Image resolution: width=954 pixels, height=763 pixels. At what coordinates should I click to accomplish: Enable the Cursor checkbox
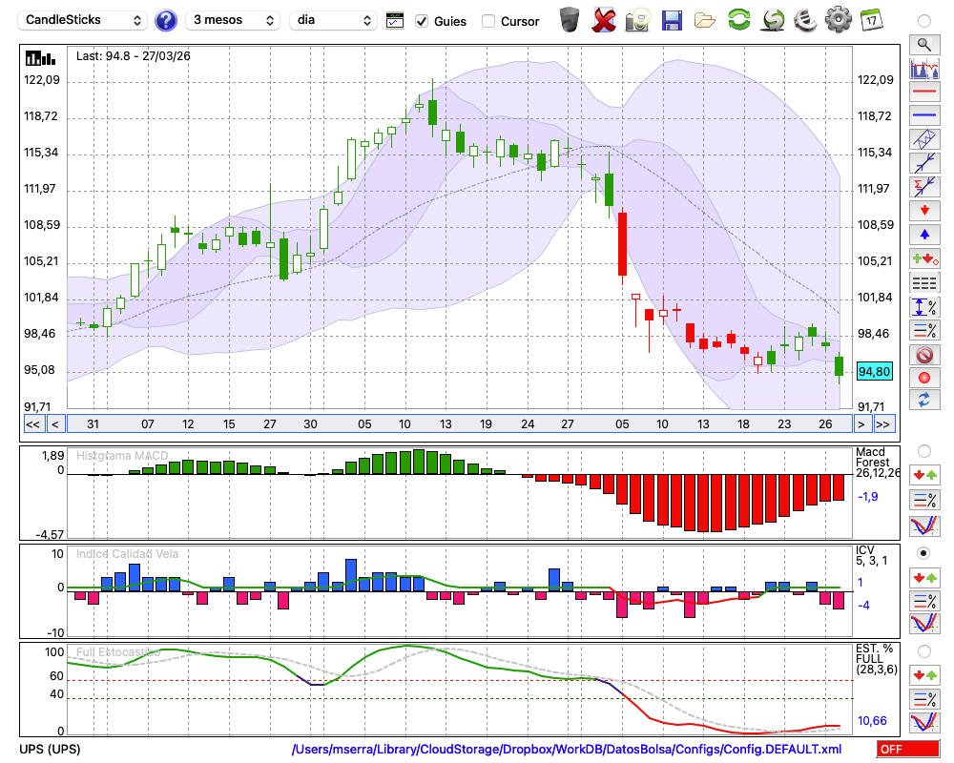488,21
